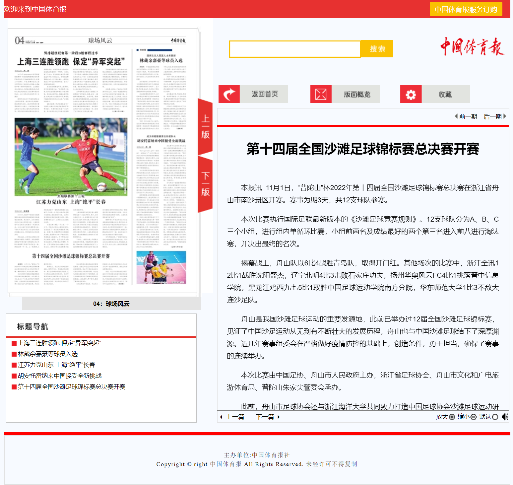Open article 林葳余嘉豪等球员入选
Image resolution: width=513 pixels, height=485 pixels.
pos(48,354)
